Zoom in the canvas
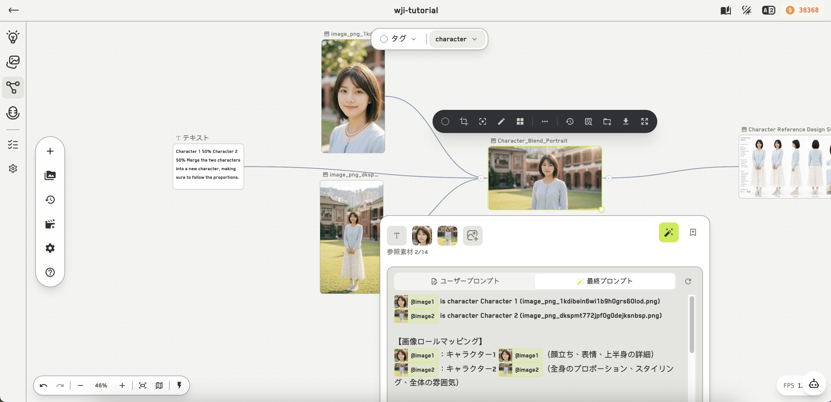Image resolution: width=831 pixels, height=402 pixels. click(122, 385)
